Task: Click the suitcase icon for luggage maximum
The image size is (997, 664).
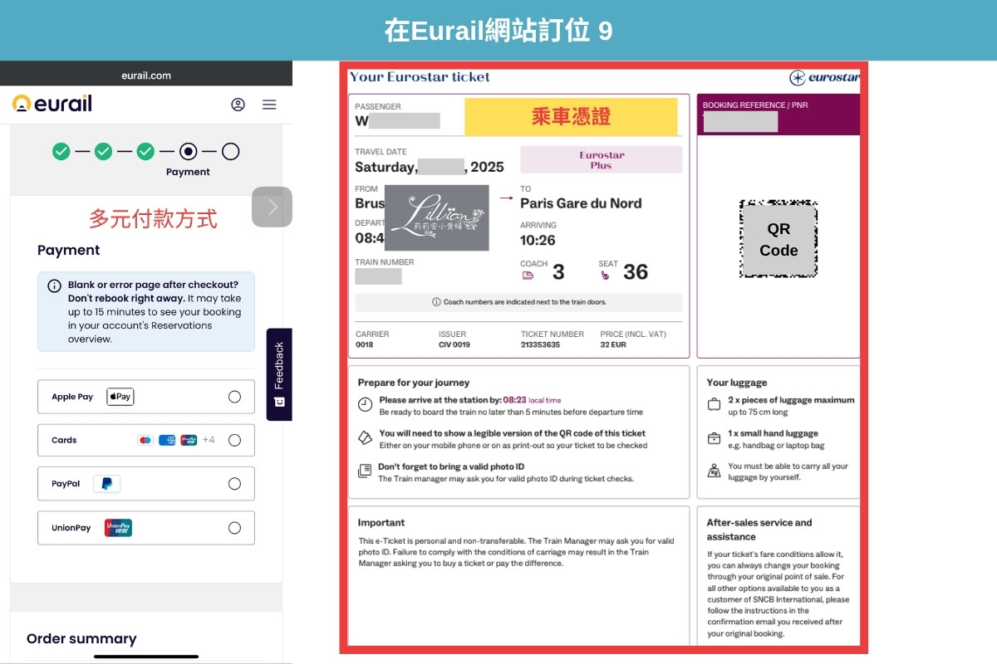Action: [x=714, y=404]
